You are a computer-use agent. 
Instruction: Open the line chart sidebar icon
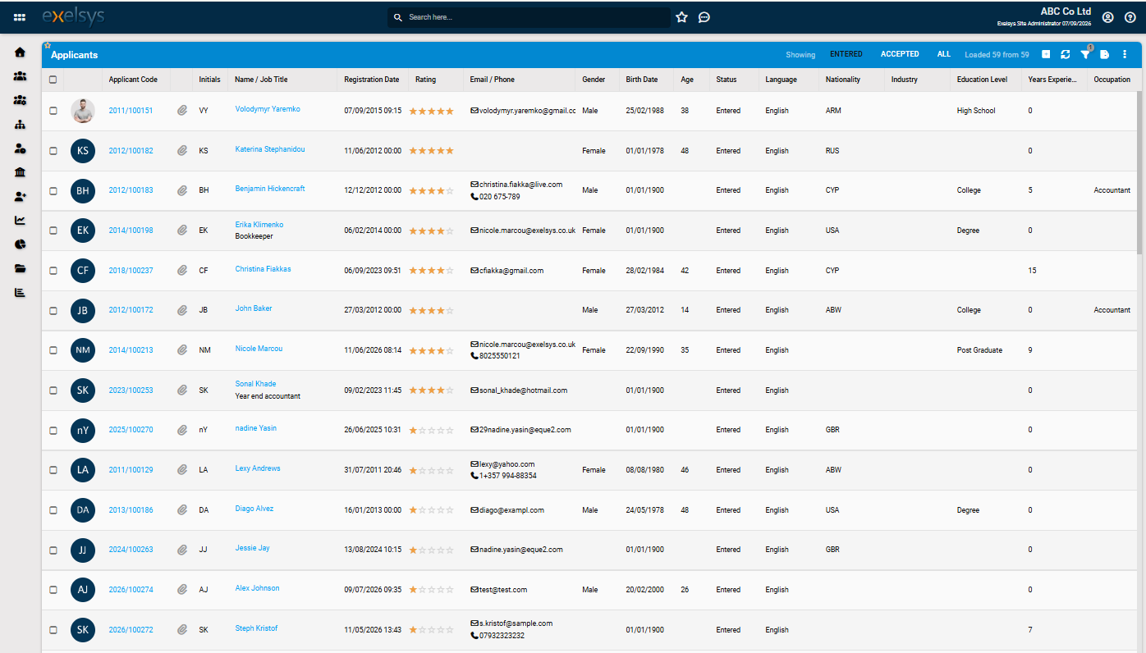(21, 221)
